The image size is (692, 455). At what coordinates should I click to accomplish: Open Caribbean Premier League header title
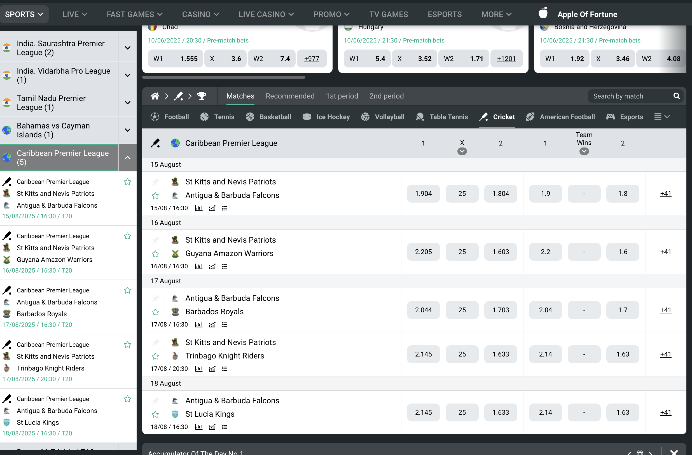coord(231,143)
